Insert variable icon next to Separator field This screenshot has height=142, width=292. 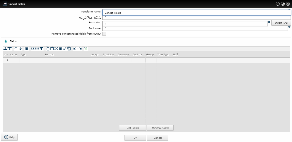269,22
